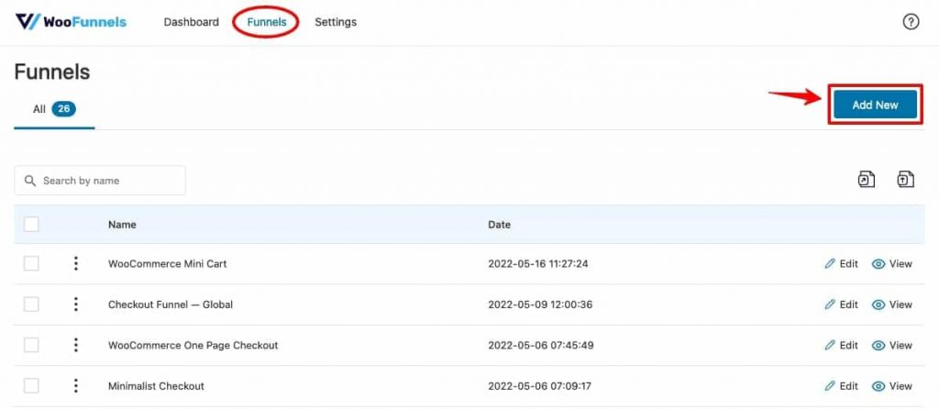Screen dimensions: 939x410
Task: Open three-dot menu for WooCommerce Mini Cart
Action: pyautogui.click(x=75, y=263)
